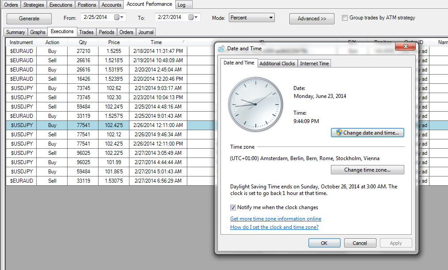Switch to the Orders top tab
The image size is (448, 270).
point(11,5)
